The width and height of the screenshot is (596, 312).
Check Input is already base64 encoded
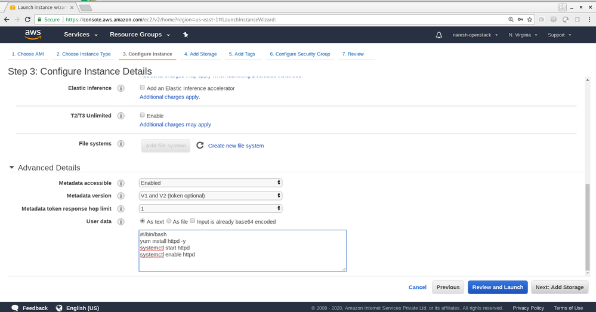pos(193,221)
